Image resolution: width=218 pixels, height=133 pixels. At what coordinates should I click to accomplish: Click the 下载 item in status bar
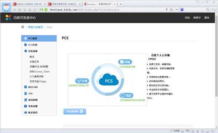point(185,131)
